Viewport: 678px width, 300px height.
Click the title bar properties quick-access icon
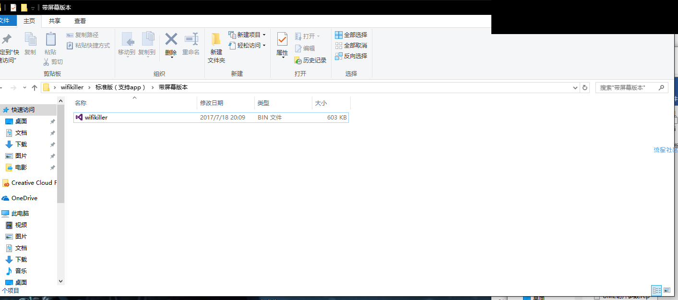click(x=13, y=8)
